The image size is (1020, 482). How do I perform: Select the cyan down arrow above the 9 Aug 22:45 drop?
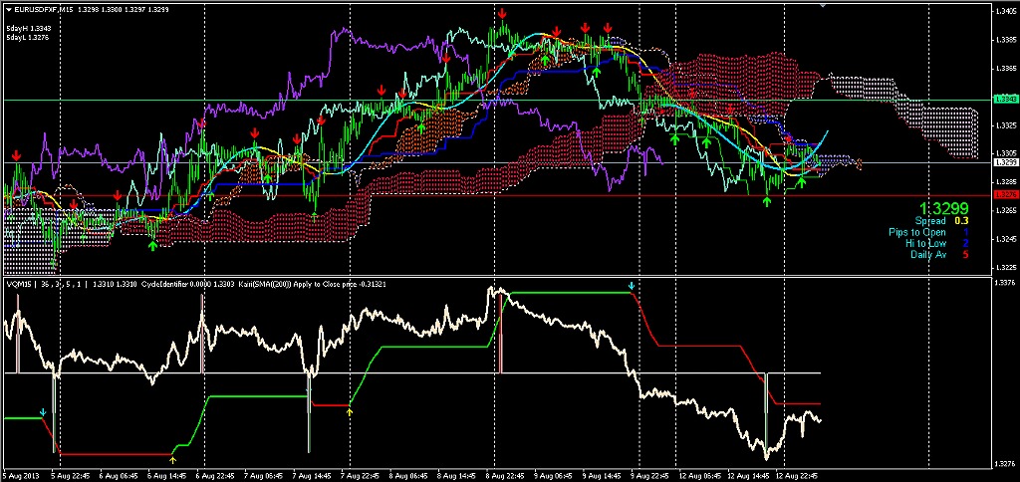[x=631, y=286]
